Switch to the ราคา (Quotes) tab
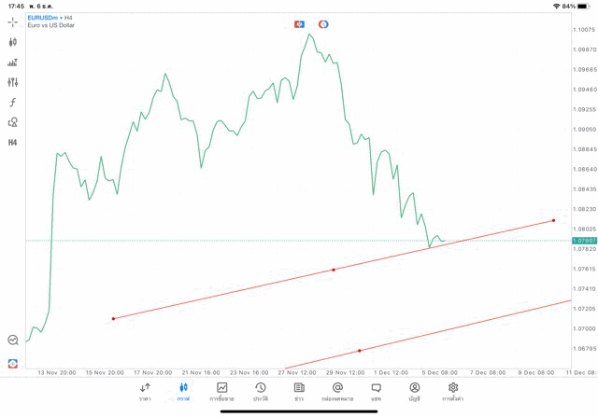 pos(145,392)
